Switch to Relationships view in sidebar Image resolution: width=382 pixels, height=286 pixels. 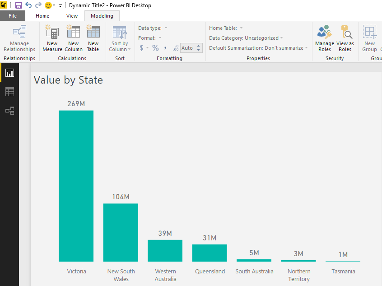[x=10, y=111]
